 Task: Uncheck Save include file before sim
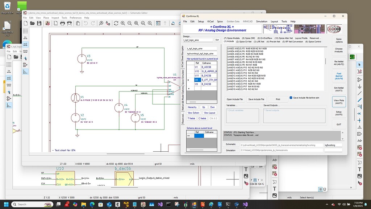(x=291, y=98)
